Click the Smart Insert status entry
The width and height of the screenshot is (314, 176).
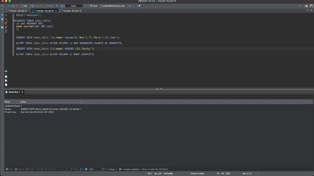point(197,174)
